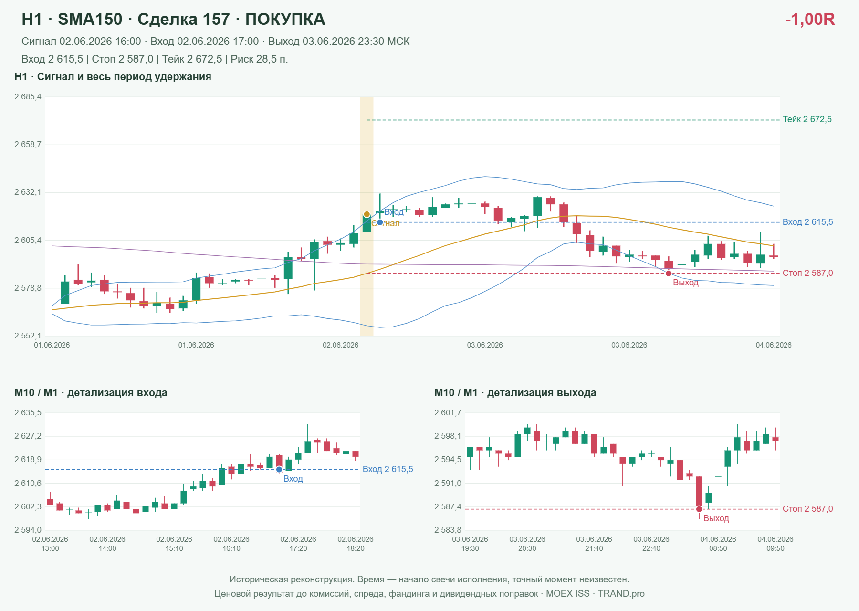Click the 04.06.2026 date label on H1 axis

(x=774, y=345)
